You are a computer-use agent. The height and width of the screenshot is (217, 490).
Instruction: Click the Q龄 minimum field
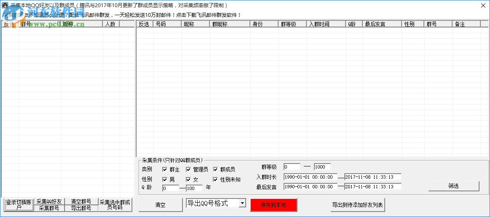(x=171, y=188)
